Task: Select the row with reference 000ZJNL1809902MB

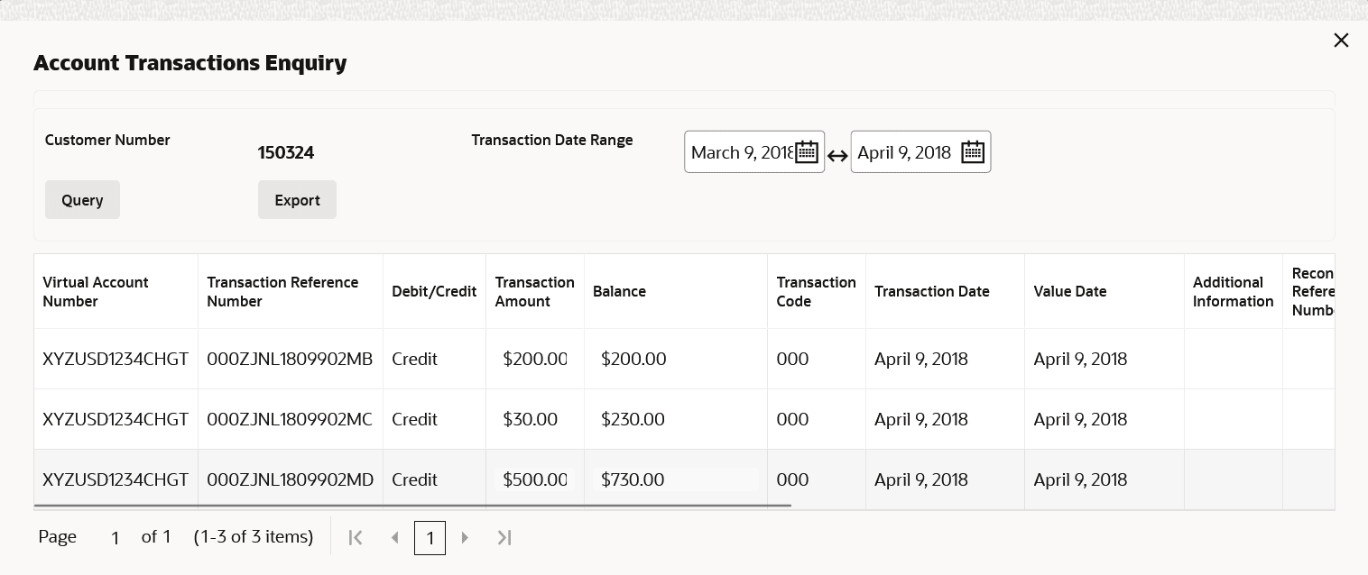Action: (x=289, y=359)
